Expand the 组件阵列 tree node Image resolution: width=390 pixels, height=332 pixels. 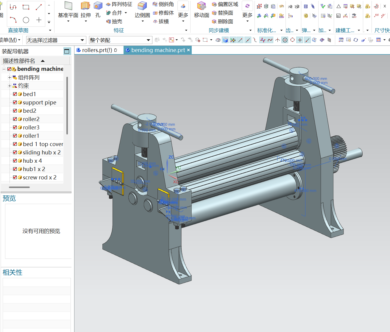[10, 77]
